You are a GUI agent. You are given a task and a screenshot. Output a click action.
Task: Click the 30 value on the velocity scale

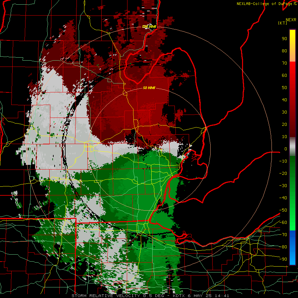click(284, 112)
